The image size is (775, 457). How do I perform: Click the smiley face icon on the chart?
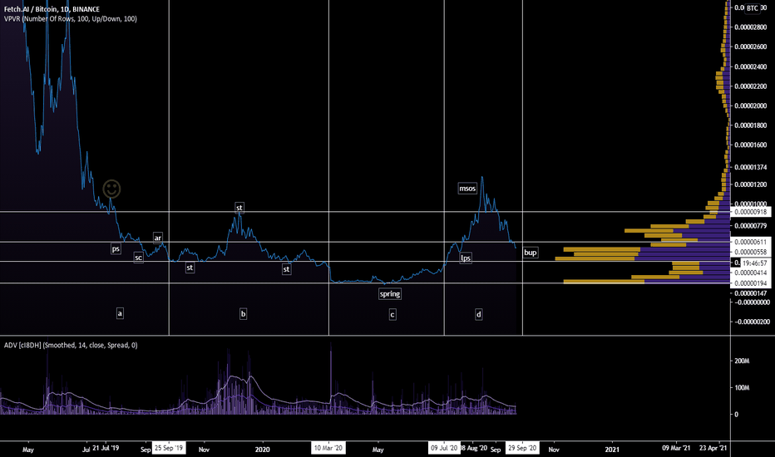pyautogui.click(x=111, y=189)
